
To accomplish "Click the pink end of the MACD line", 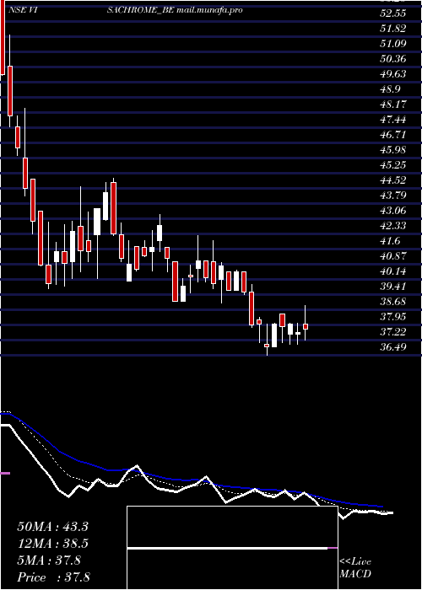I will [x=333, y=548].
